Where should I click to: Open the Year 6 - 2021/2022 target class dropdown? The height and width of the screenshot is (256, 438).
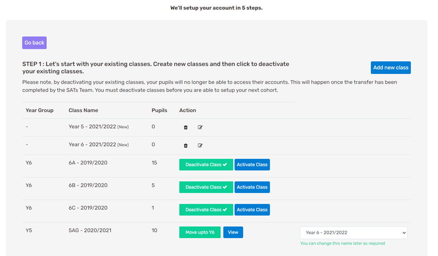(354, 232)
